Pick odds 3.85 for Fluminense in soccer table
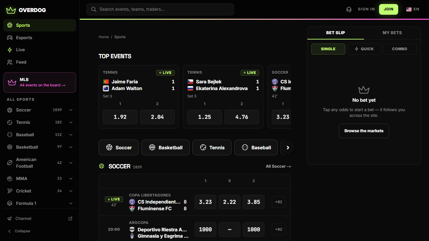Viewport: 429px width, 241px height. 254,202
